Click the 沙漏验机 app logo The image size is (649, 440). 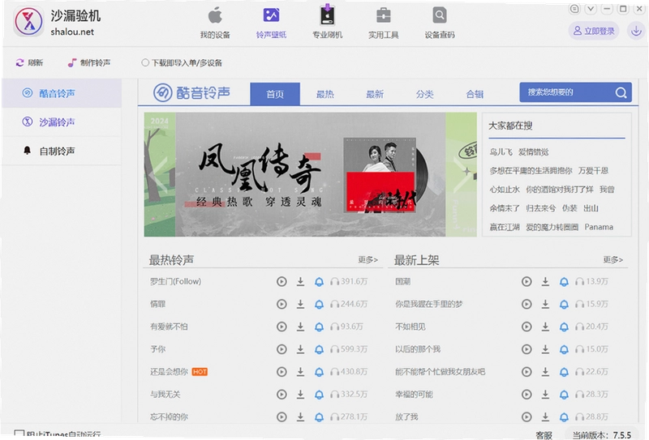pyautogui.click(x=28, y=22)
